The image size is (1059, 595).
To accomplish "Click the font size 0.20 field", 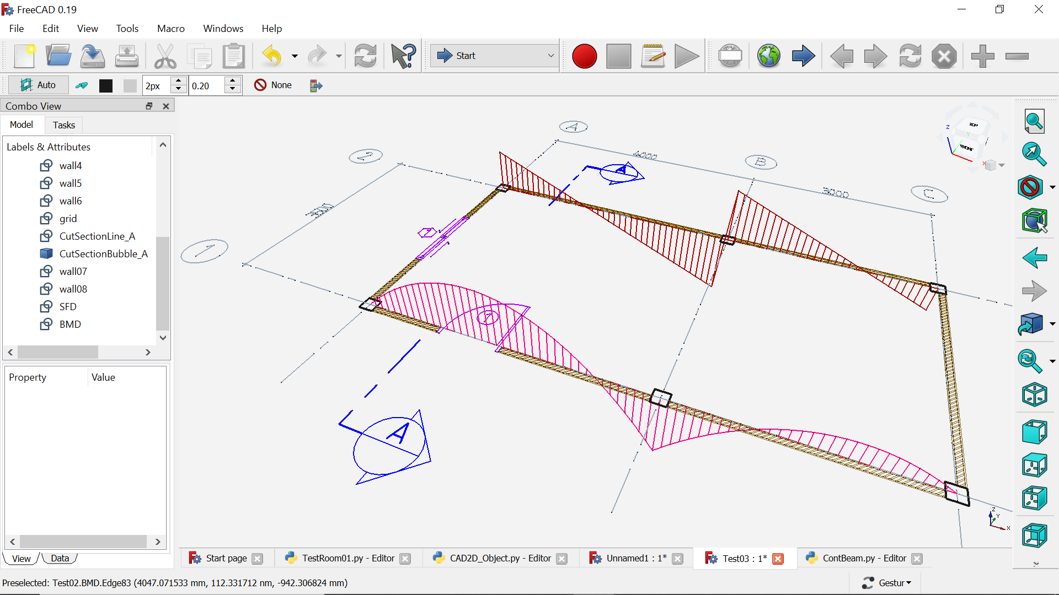I will pyautogui.click(x=206, y=85).
